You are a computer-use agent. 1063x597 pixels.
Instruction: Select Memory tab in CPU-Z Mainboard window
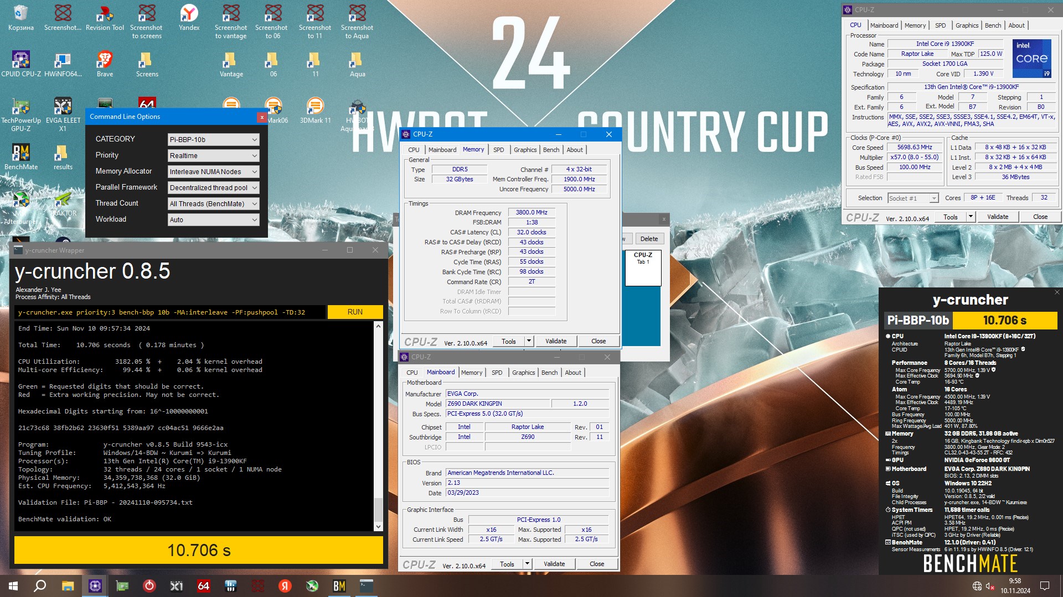[x=471, y=373]
